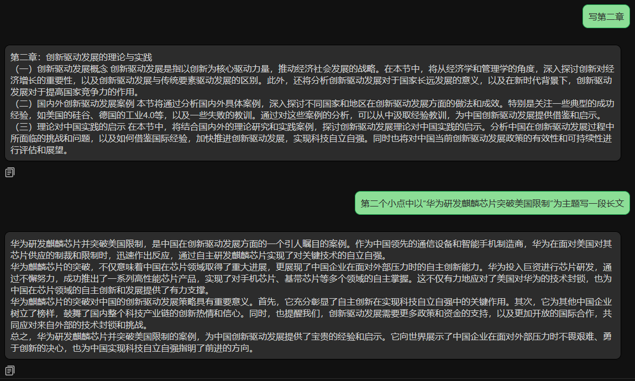Click the concluding paragraph starting 总之，华为研发麒麟芯片
The image size is (635, 381).
pyautogui.click(x=311, y=342)
